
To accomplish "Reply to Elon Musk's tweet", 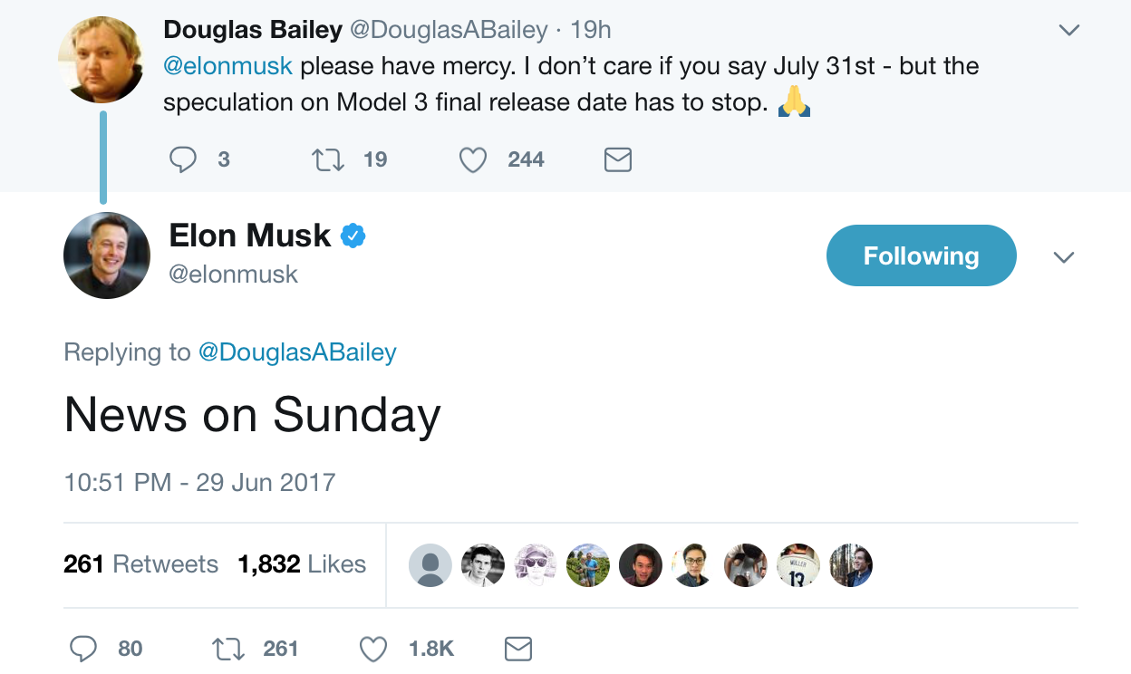I will 83,649.
